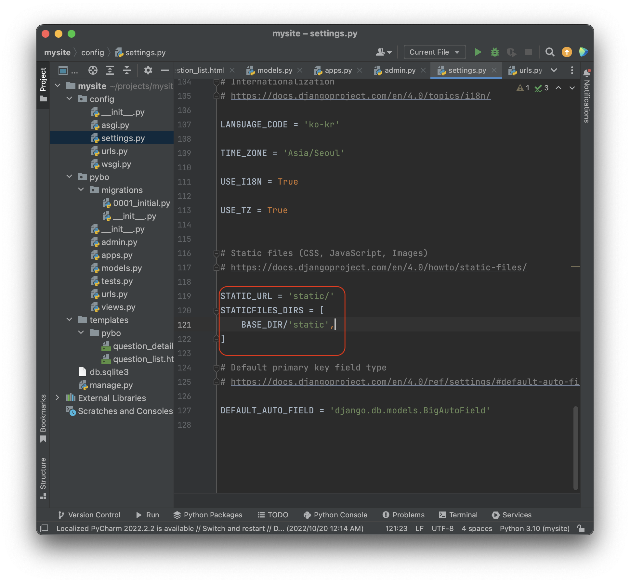The height and width of the screenshot is (583, 630).
Task: Open the static-files documentation link
Action: pos(378,267)
